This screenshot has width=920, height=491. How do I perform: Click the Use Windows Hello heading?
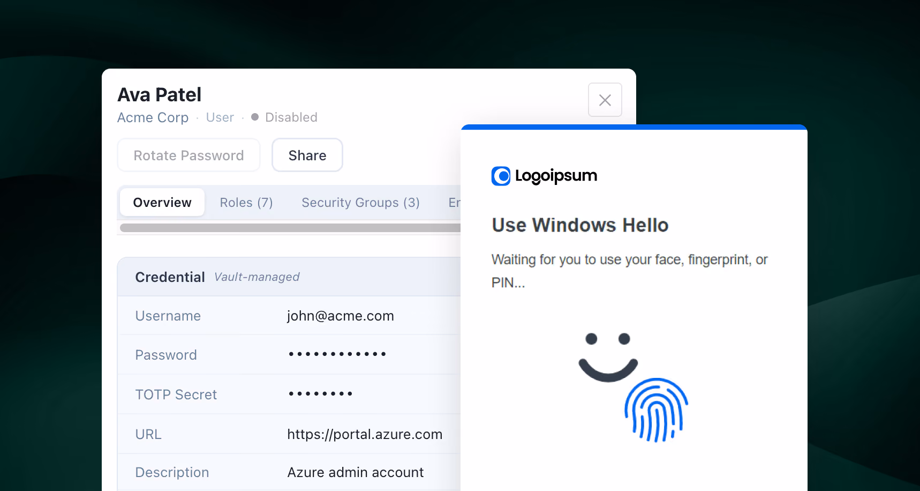580,225
